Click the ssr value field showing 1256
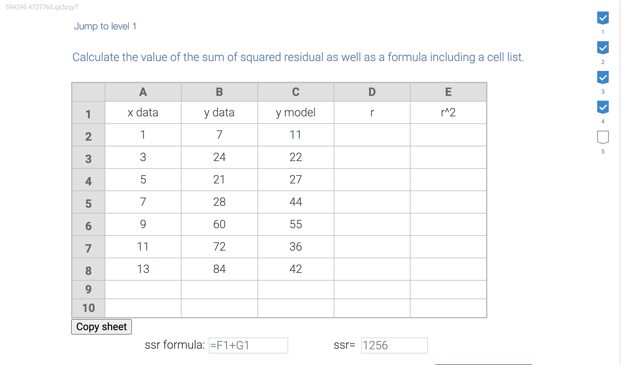Image resolution: width=643 pixels, height=365 pixels. (394, 346)
